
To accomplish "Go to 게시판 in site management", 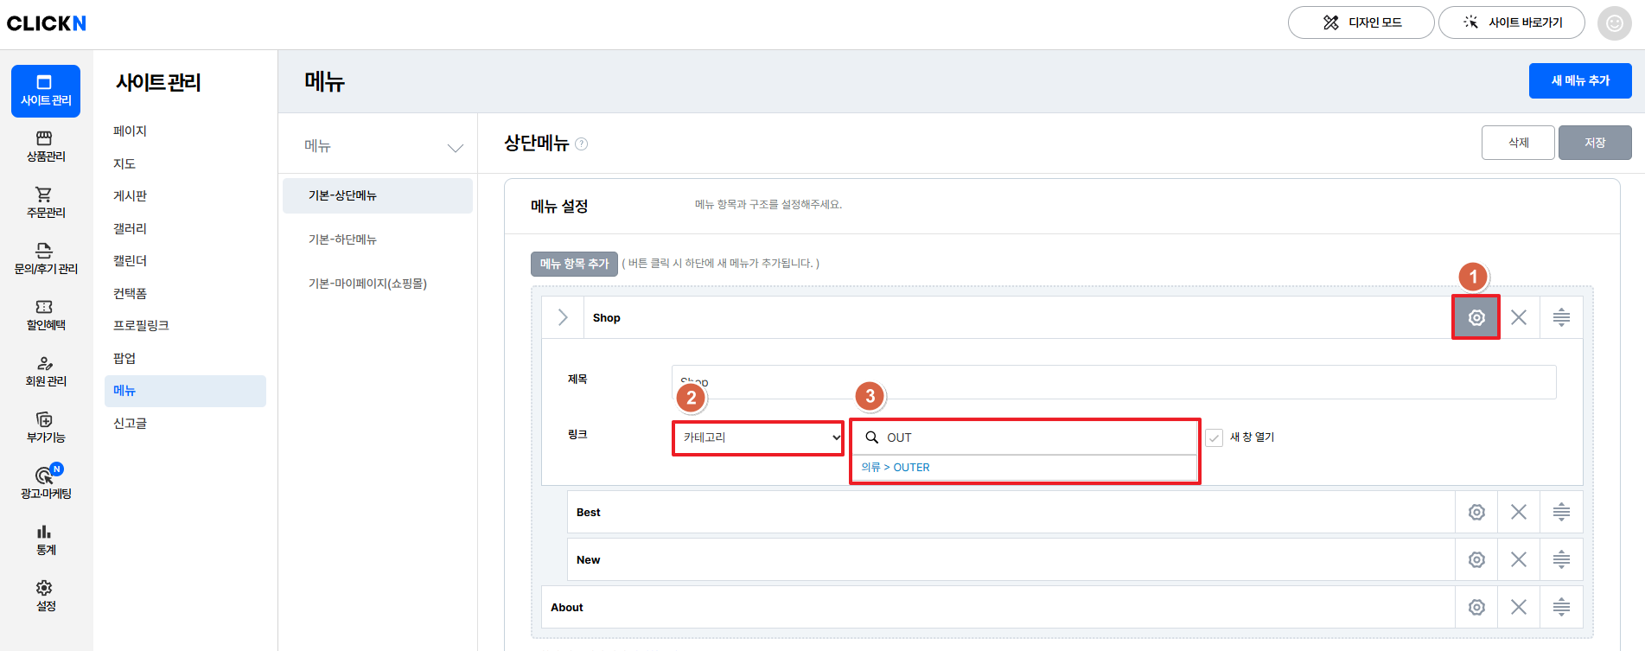I will [130, 196].
